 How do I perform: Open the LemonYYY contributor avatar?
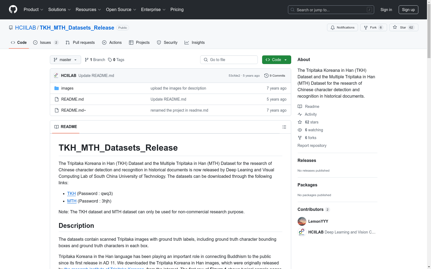[x=302, y=221]
